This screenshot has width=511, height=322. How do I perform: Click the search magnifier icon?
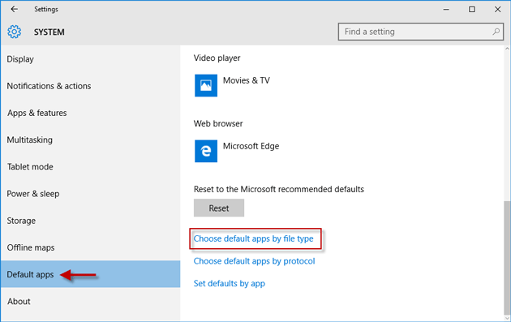496,32
